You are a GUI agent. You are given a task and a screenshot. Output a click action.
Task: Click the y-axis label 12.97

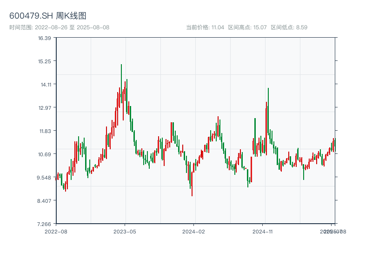[x=45, y=108]
